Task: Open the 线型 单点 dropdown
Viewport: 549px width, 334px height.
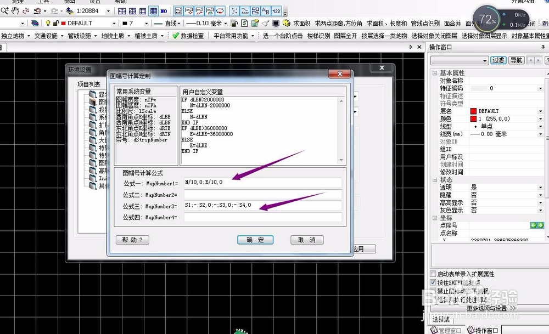Action: [x=541, y=127]
